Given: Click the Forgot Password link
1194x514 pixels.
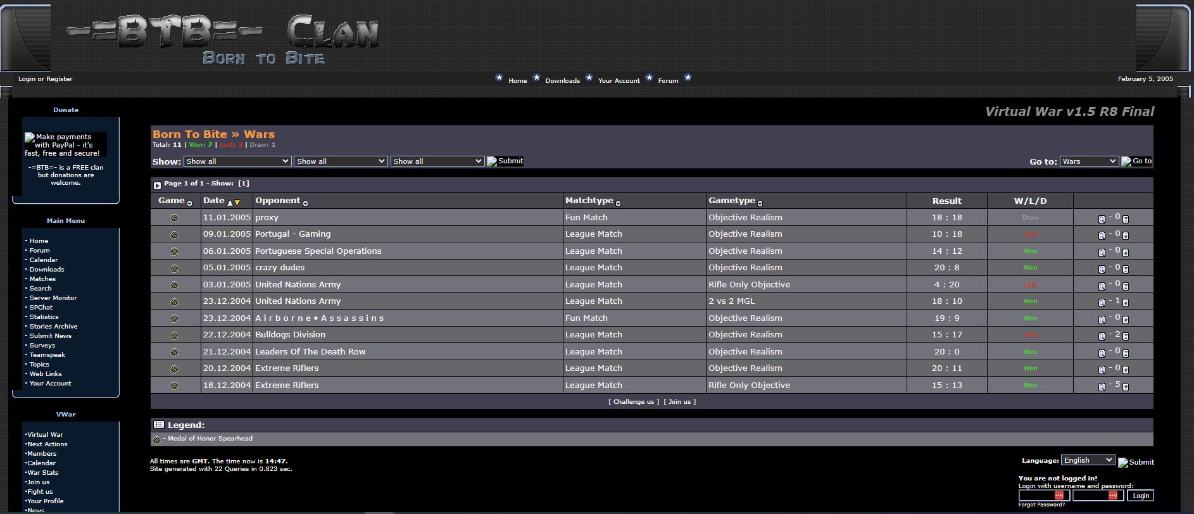Looking at the screenshot, I should click(1041, 505).
